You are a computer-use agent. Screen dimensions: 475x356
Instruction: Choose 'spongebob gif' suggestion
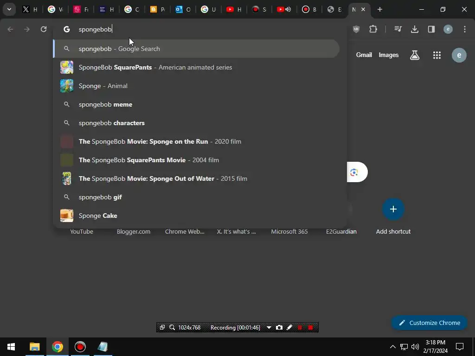click(x=196, y=197)
